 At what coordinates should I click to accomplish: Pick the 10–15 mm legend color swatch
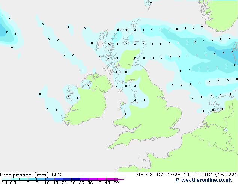click(50, 179)
